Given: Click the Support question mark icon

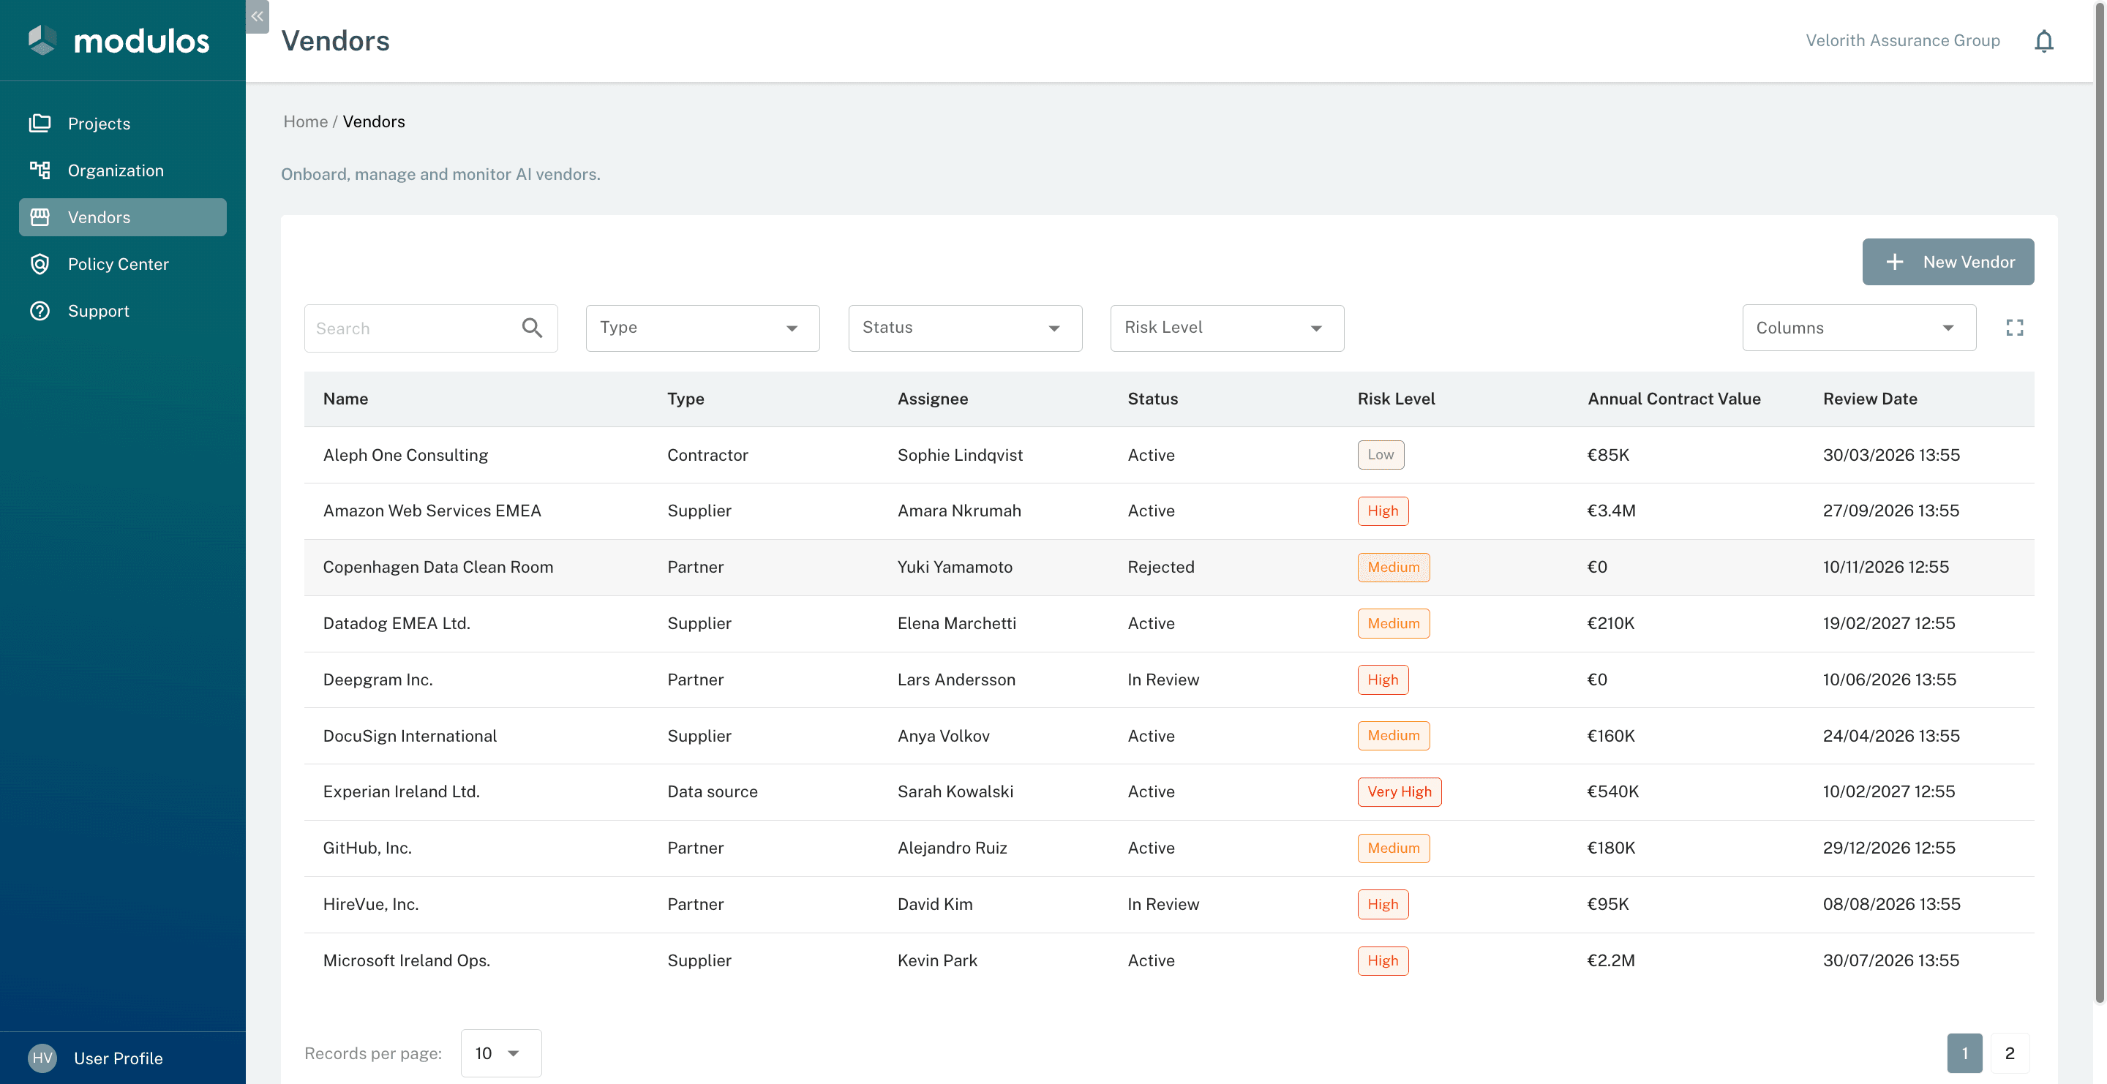Looking at the screenshot, I should click(40, 311).
